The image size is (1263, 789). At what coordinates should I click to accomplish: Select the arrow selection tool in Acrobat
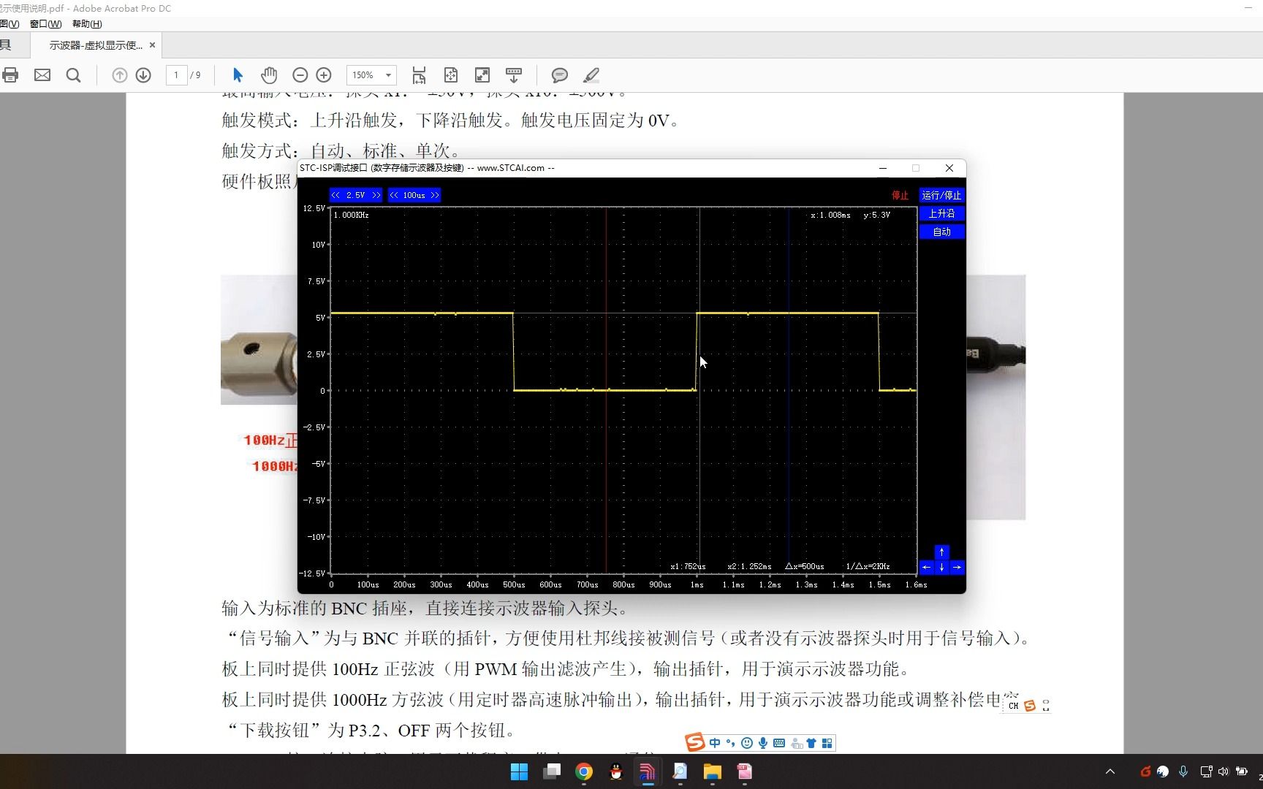[x=237, y=75]
